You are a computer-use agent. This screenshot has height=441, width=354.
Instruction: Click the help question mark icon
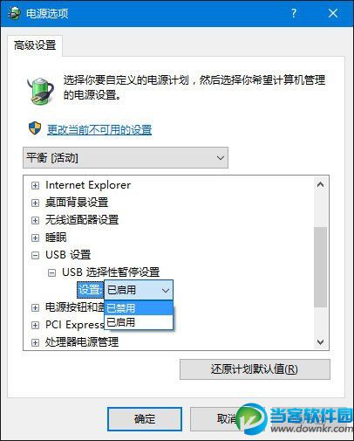[294, 13]
